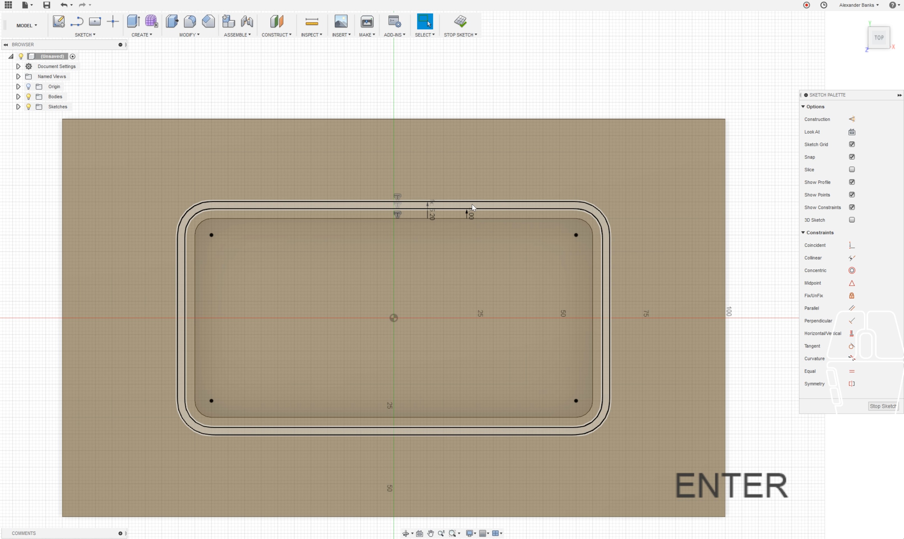Click the Fix/UnFix lock constraint icon

pos(851,296)
